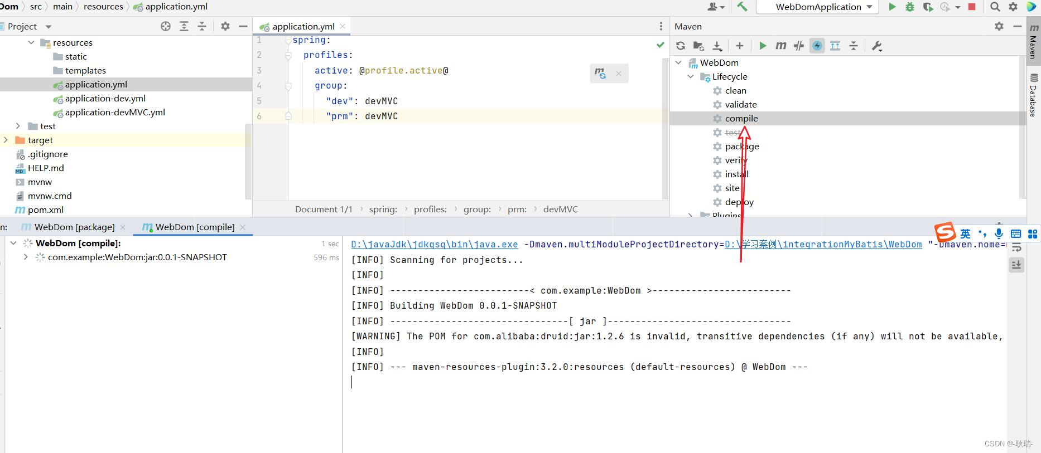Select the templates folder

click(85, 70)
